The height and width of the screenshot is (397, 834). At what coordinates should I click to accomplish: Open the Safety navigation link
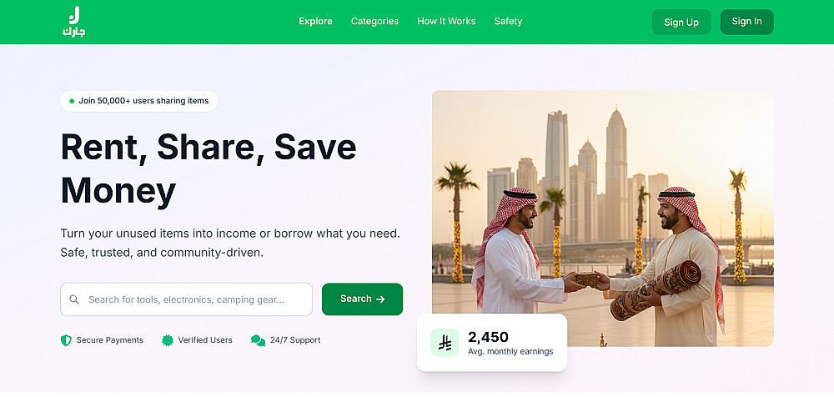point(508,22)
